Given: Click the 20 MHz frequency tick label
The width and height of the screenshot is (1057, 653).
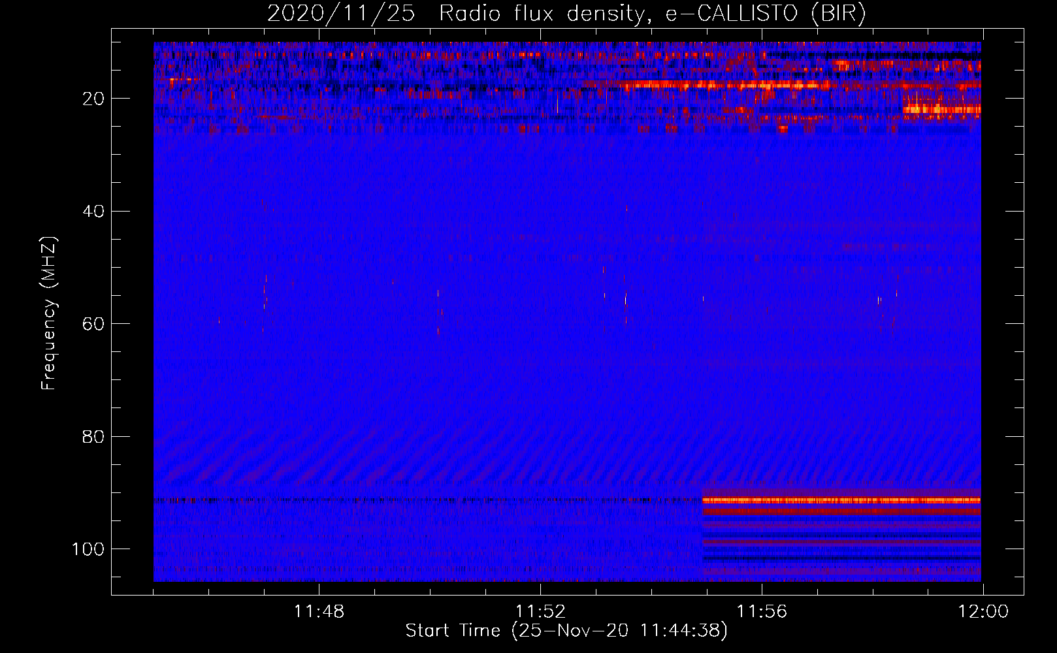Looking at the screenshot, I should tap(93, 99).
